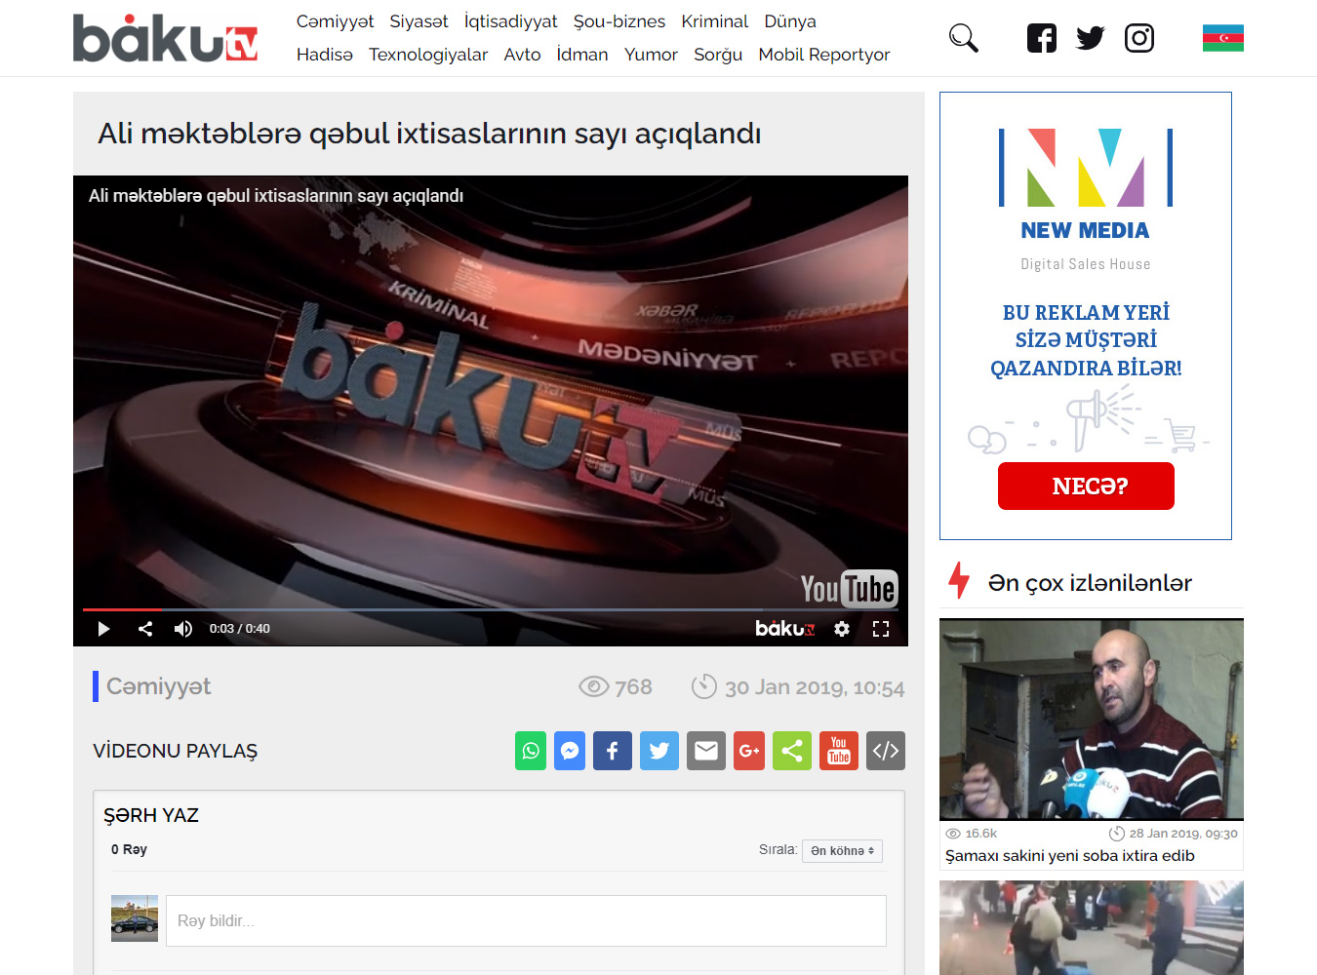
Task: Expand the comment sort order dropdown
Action: [x=842, y=851]
